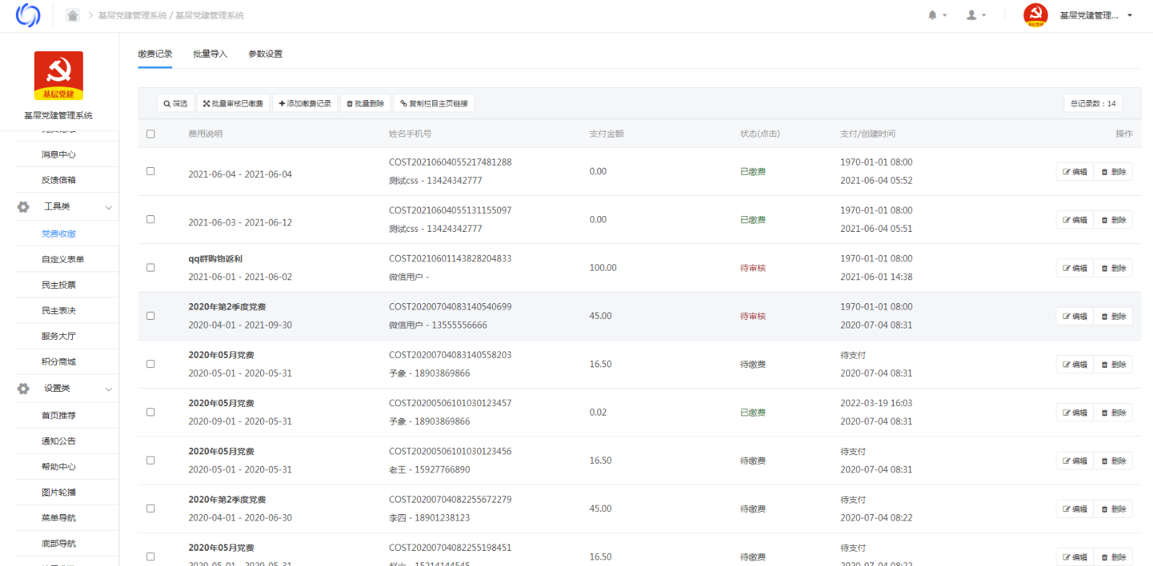Open the user profile icon menu

click(972, 15)
